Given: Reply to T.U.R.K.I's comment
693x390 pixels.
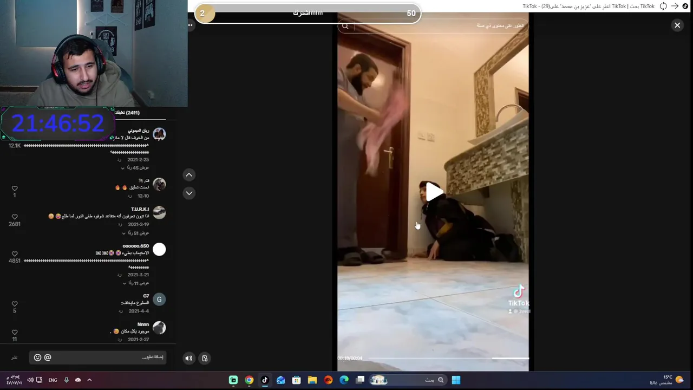Looking at the screenshot, I should click(120, 225).
